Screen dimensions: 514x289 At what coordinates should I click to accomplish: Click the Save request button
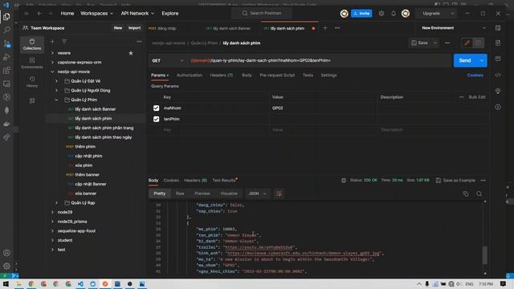point(419,43)
